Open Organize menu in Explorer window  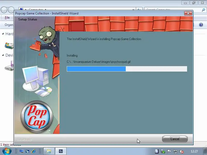tap(9, 25)
